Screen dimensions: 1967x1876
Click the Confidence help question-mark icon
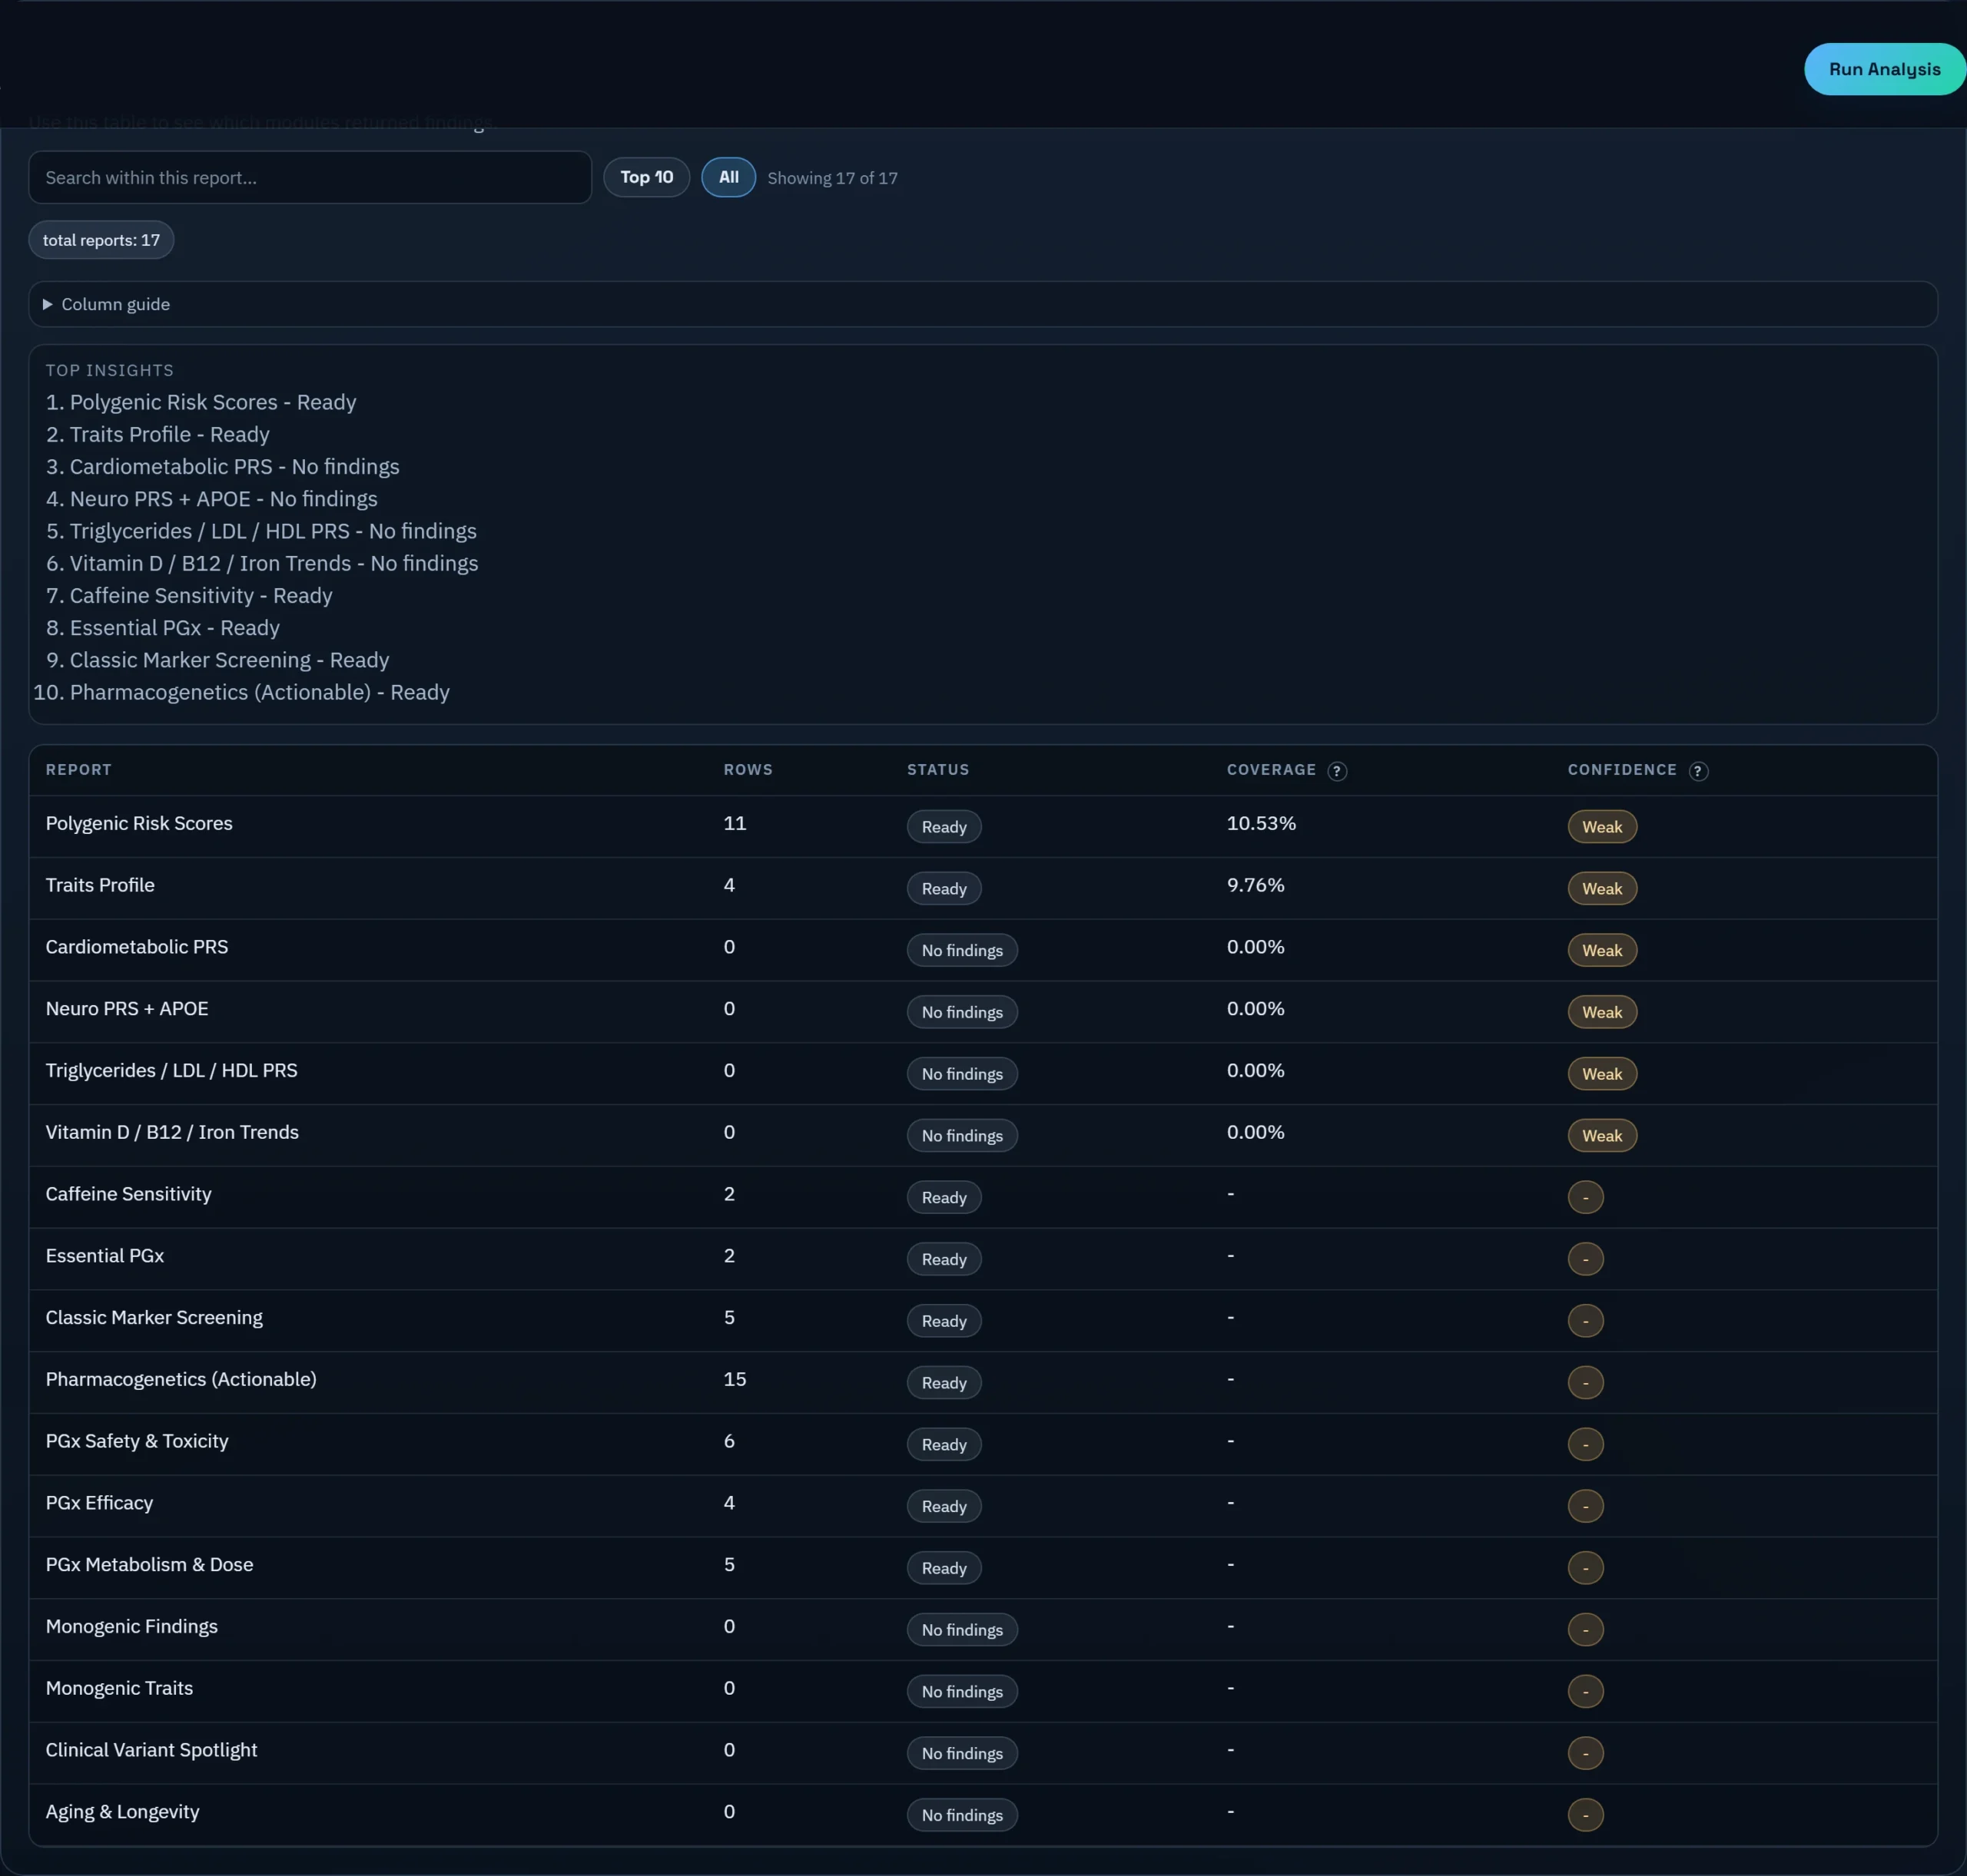1698,771
